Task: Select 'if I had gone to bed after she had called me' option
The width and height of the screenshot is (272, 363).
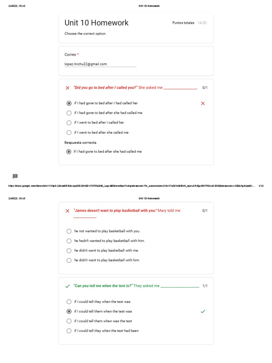Action: [x=69, y=113]
